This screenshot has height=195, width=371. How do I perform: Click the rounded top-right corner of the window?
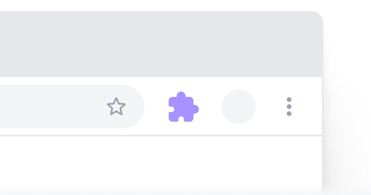tap(318, 16)
